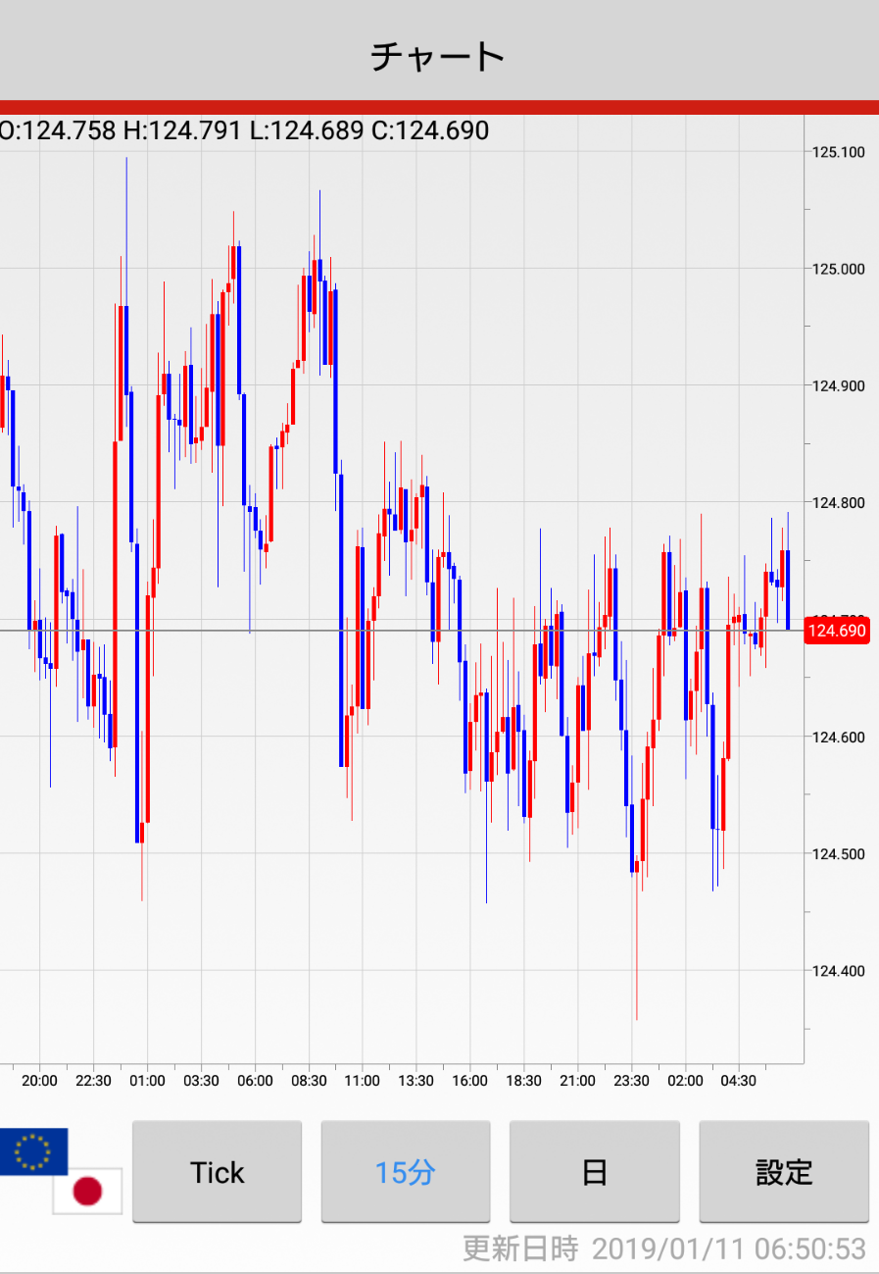This screenshot has width=879, height=1274.
Task: Tap the 124.800 price axis label
Action: click(x=838, y=503)
